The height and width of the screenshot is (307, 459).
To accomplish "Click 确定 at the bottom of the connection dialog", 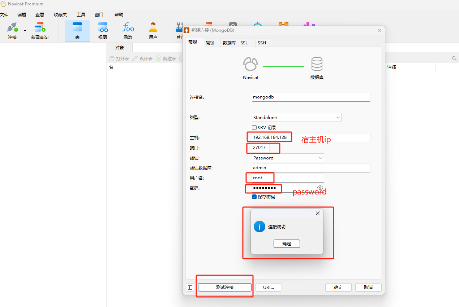I will 338,287.
